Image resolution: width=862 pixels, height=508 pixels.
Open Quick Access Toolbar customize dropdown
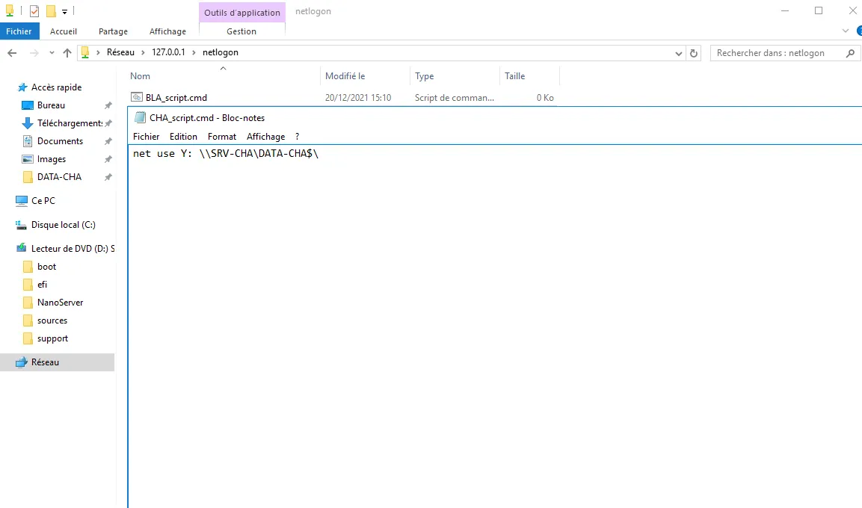coord(65,11)
